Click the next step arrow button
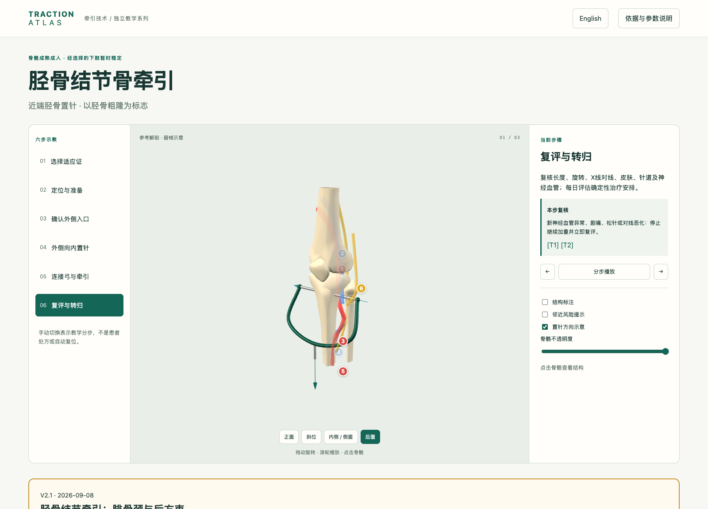 pos(661,272)
